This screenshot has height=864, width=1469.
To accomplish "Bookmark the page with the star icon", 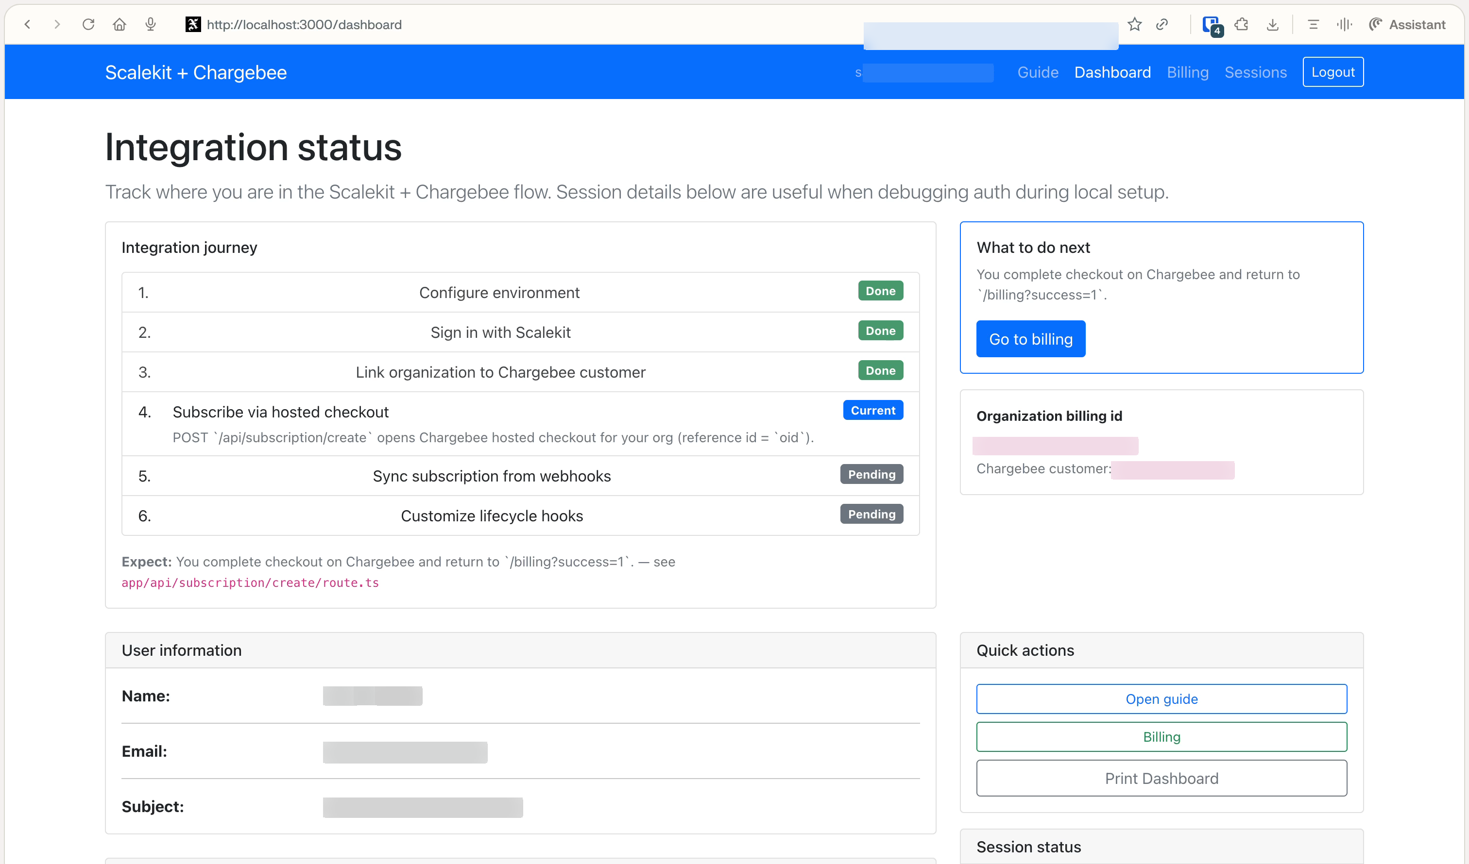I will tap(1134, 24).
